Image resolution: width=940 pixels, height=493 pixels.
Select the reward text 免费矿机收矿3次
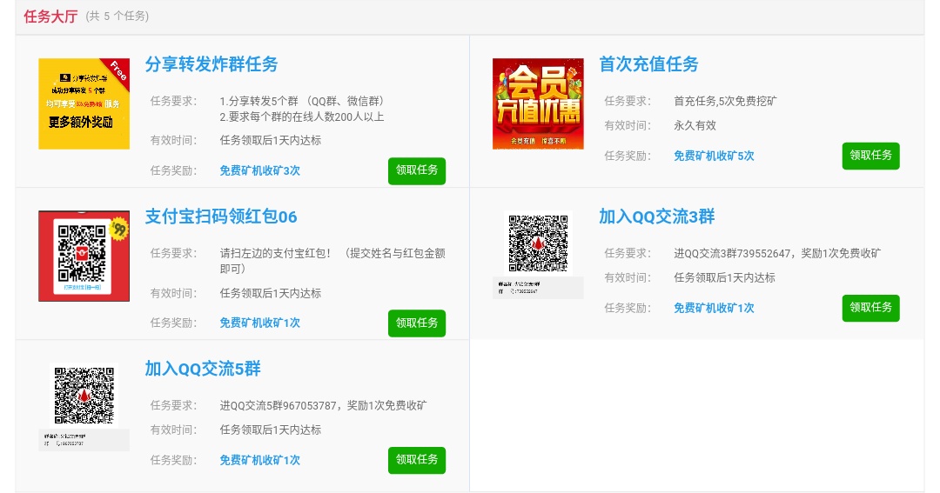259,170
